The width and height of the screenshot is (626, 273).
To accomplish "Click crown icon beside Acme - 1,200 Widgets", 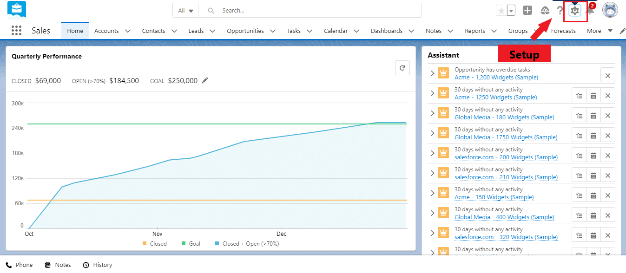I will point(443,73).
